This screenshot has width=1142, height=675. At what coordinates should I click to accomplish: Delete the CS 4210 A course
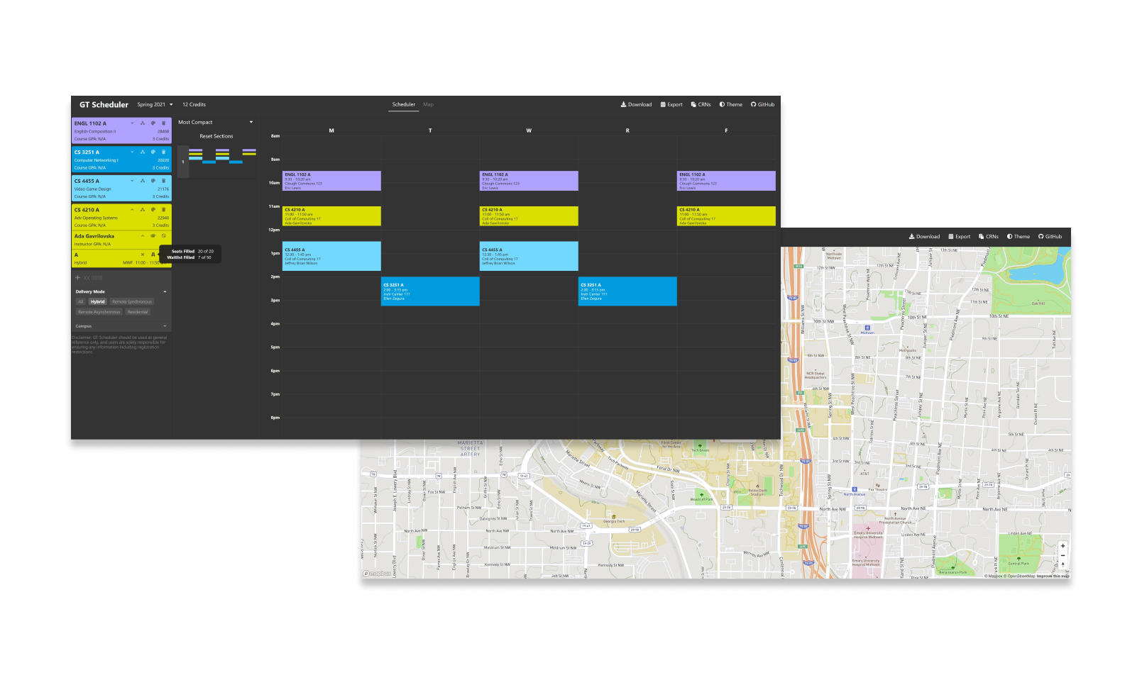point(163,210)
